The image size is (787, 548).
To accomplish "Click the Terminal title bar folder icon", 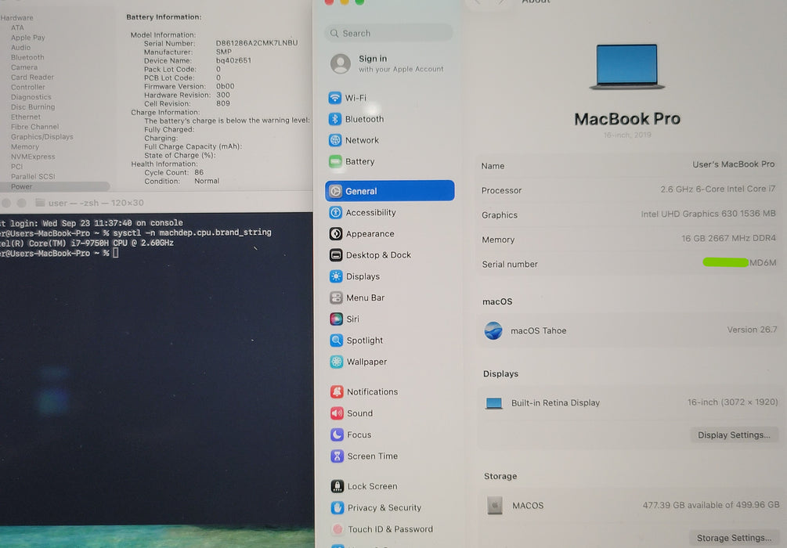I will (40, 203).
